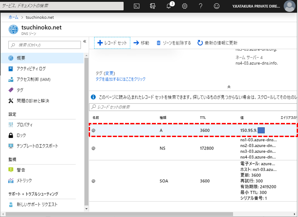The height and width of the screenshot is (217, 298).
Task: Click the 新しいサポート リクエスト icon
Action: pos(11,205)
